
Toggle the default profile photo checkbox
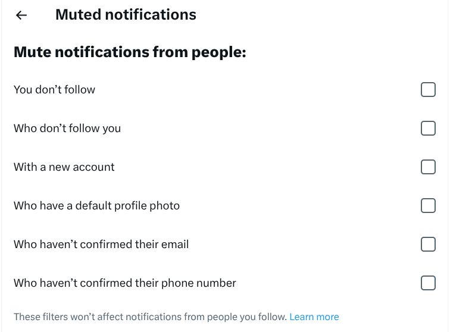pos(428,206)
